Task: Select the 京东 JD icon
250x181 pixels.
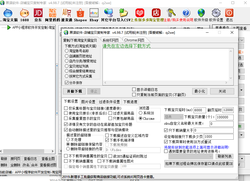Action: pos(38,13)
